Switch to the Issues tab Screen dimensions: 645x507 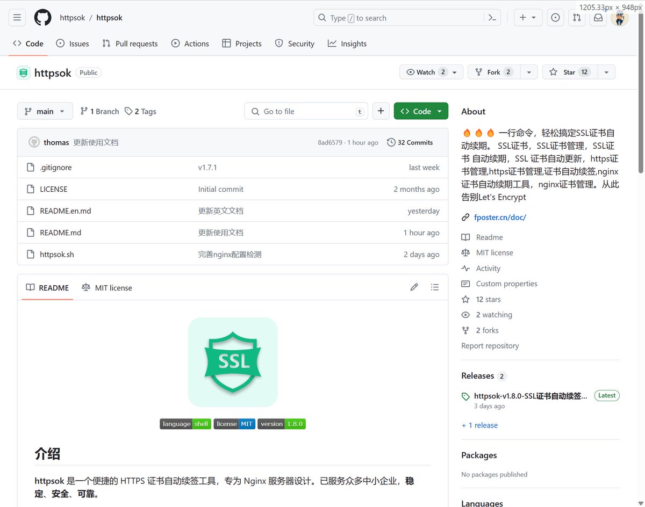(73, 44)
